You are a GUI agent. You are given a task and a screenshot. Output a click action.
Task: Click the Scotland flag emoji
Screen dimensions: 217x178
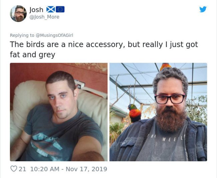50,9
